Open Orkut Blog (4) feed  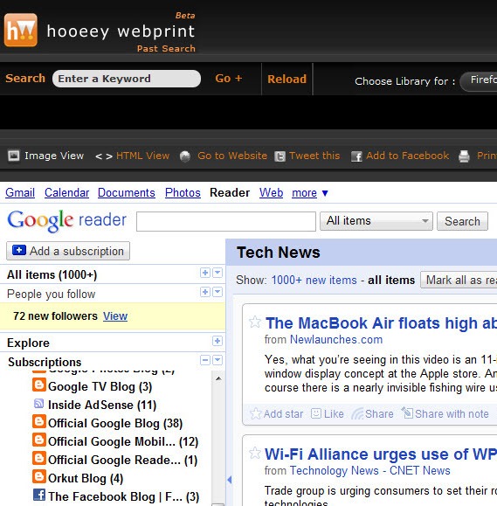click(x=86, y=479)
